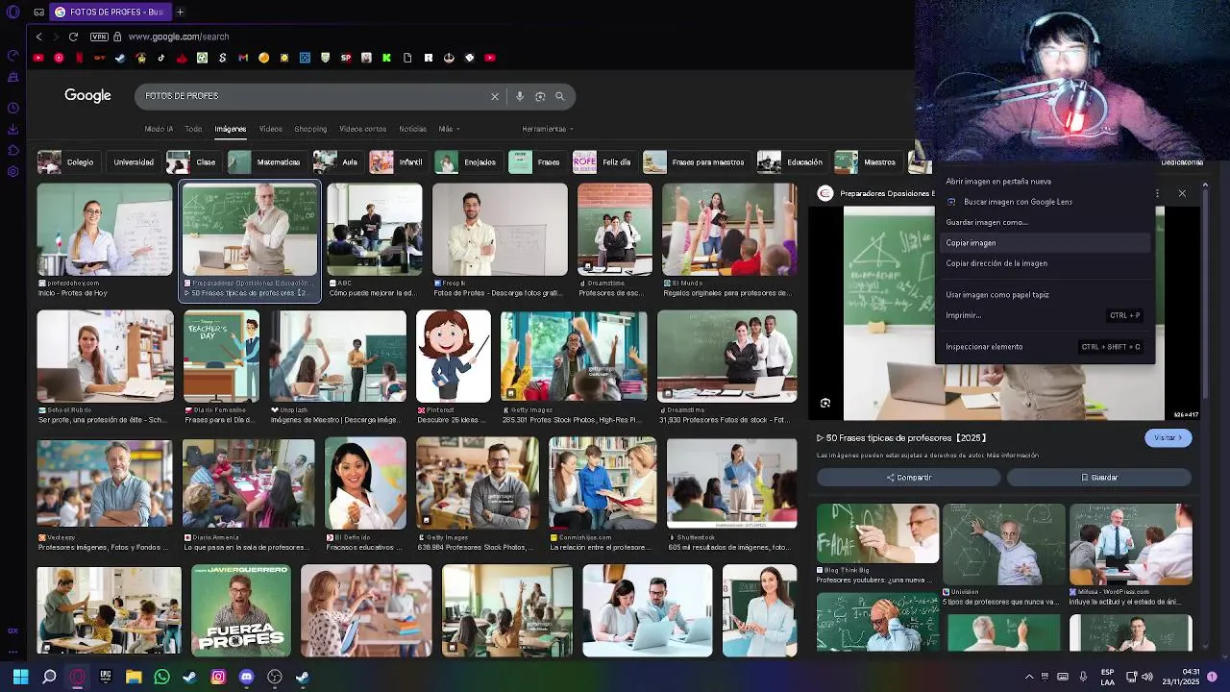The image size is (1230, 692).
Task: Click Lens icon on preview image
Action: (x=825, y=403)
